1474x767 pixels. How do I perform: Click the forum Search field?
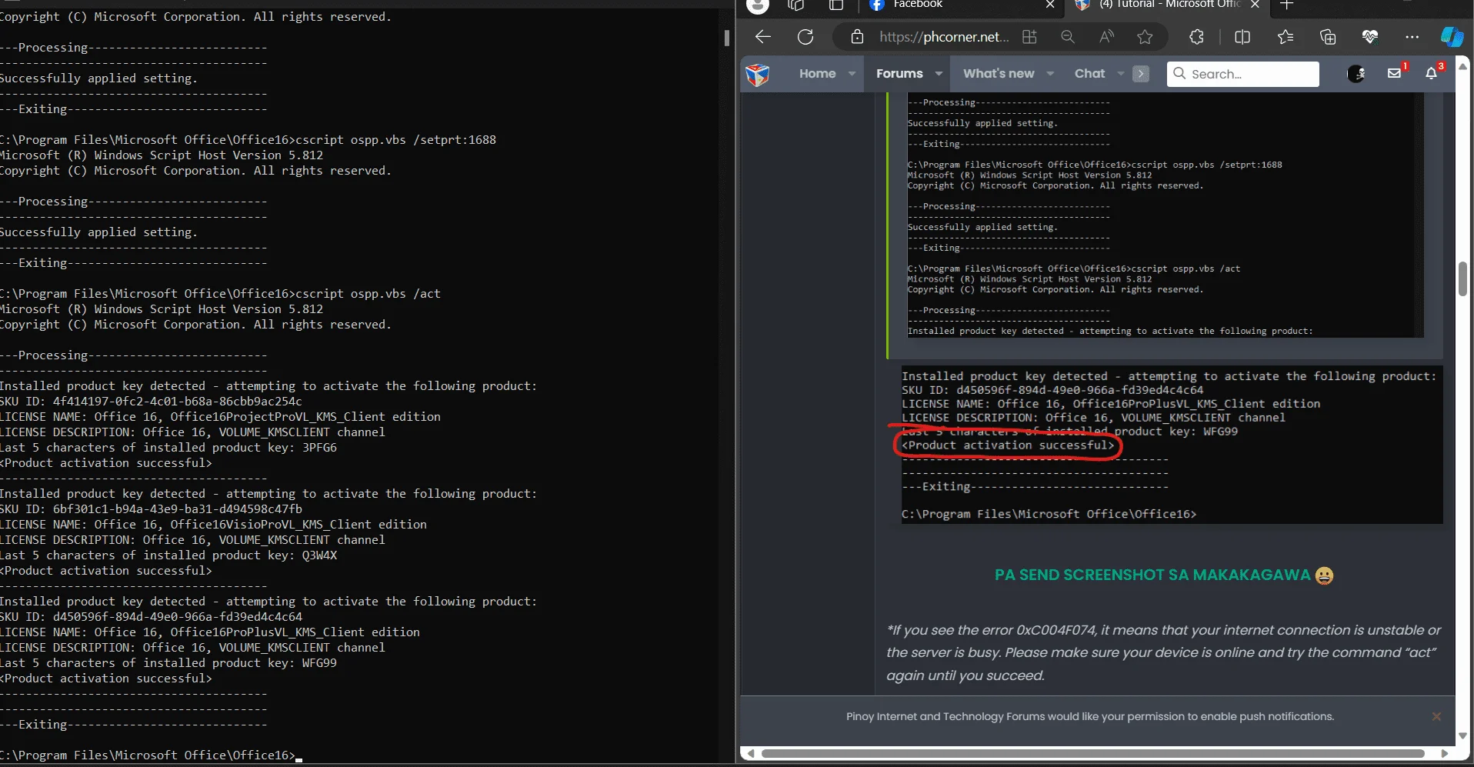[x=1242, y=74]
